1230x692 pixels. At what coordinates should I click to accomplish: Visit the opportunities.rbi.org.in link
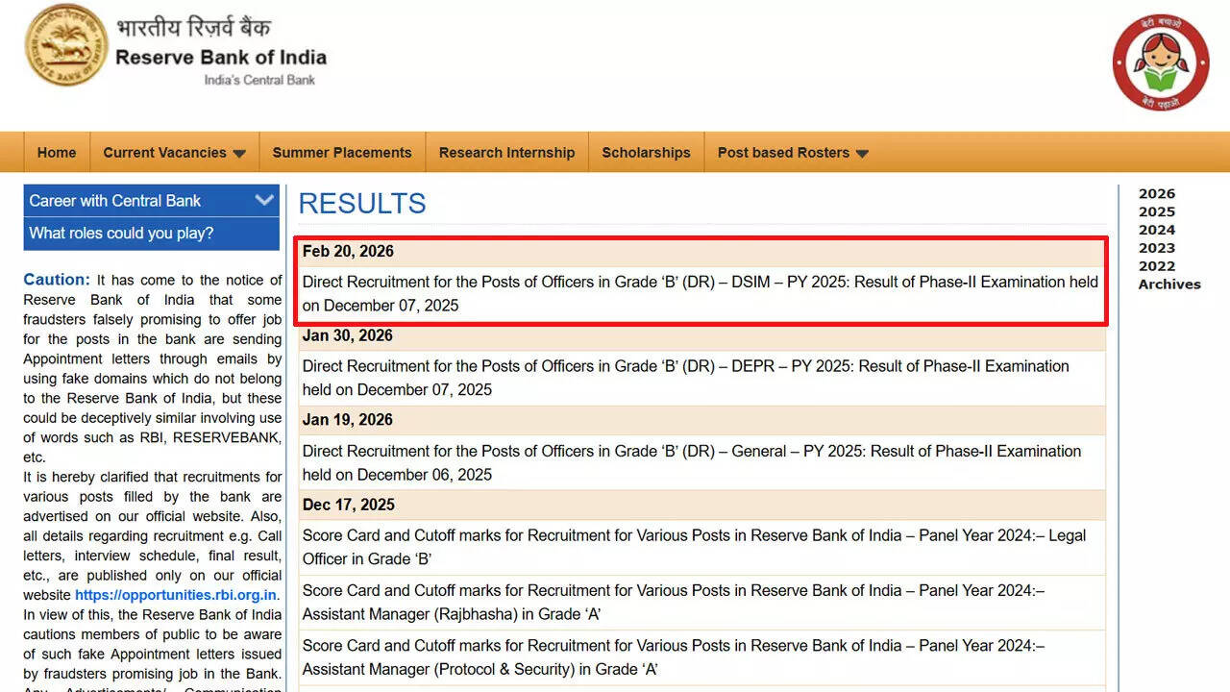tap(176, 595)
